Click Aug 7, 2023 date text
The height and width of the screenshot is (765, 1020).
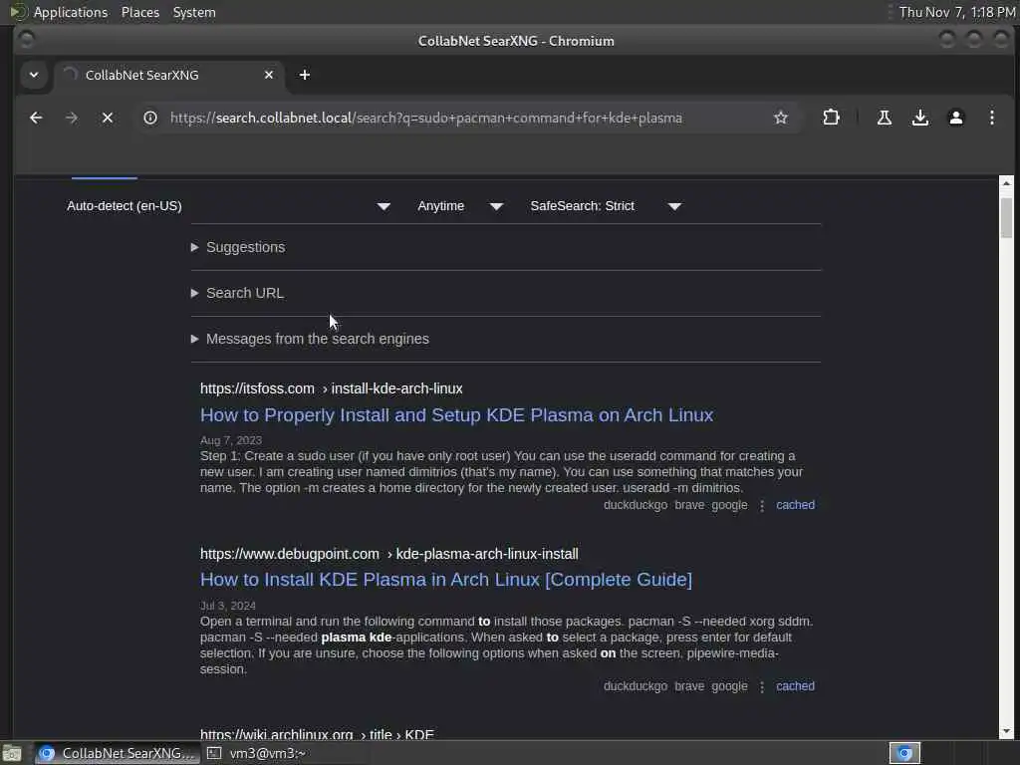[x=231, y=440]
